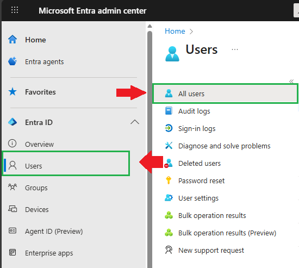Viewport: 299px width, 268px height.
Task: Click the Audit logs book icon
Action: 169,111
